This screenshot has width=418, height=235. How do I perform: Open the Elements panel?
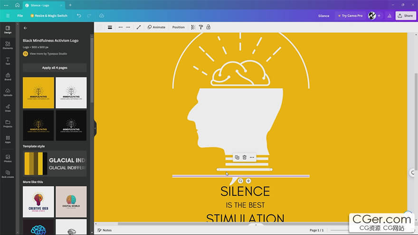(x=8, y=45)
